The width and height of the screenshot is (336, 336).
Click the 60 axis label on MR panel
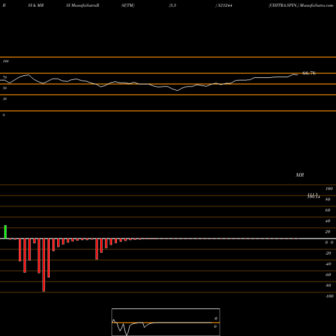point(328,210)
